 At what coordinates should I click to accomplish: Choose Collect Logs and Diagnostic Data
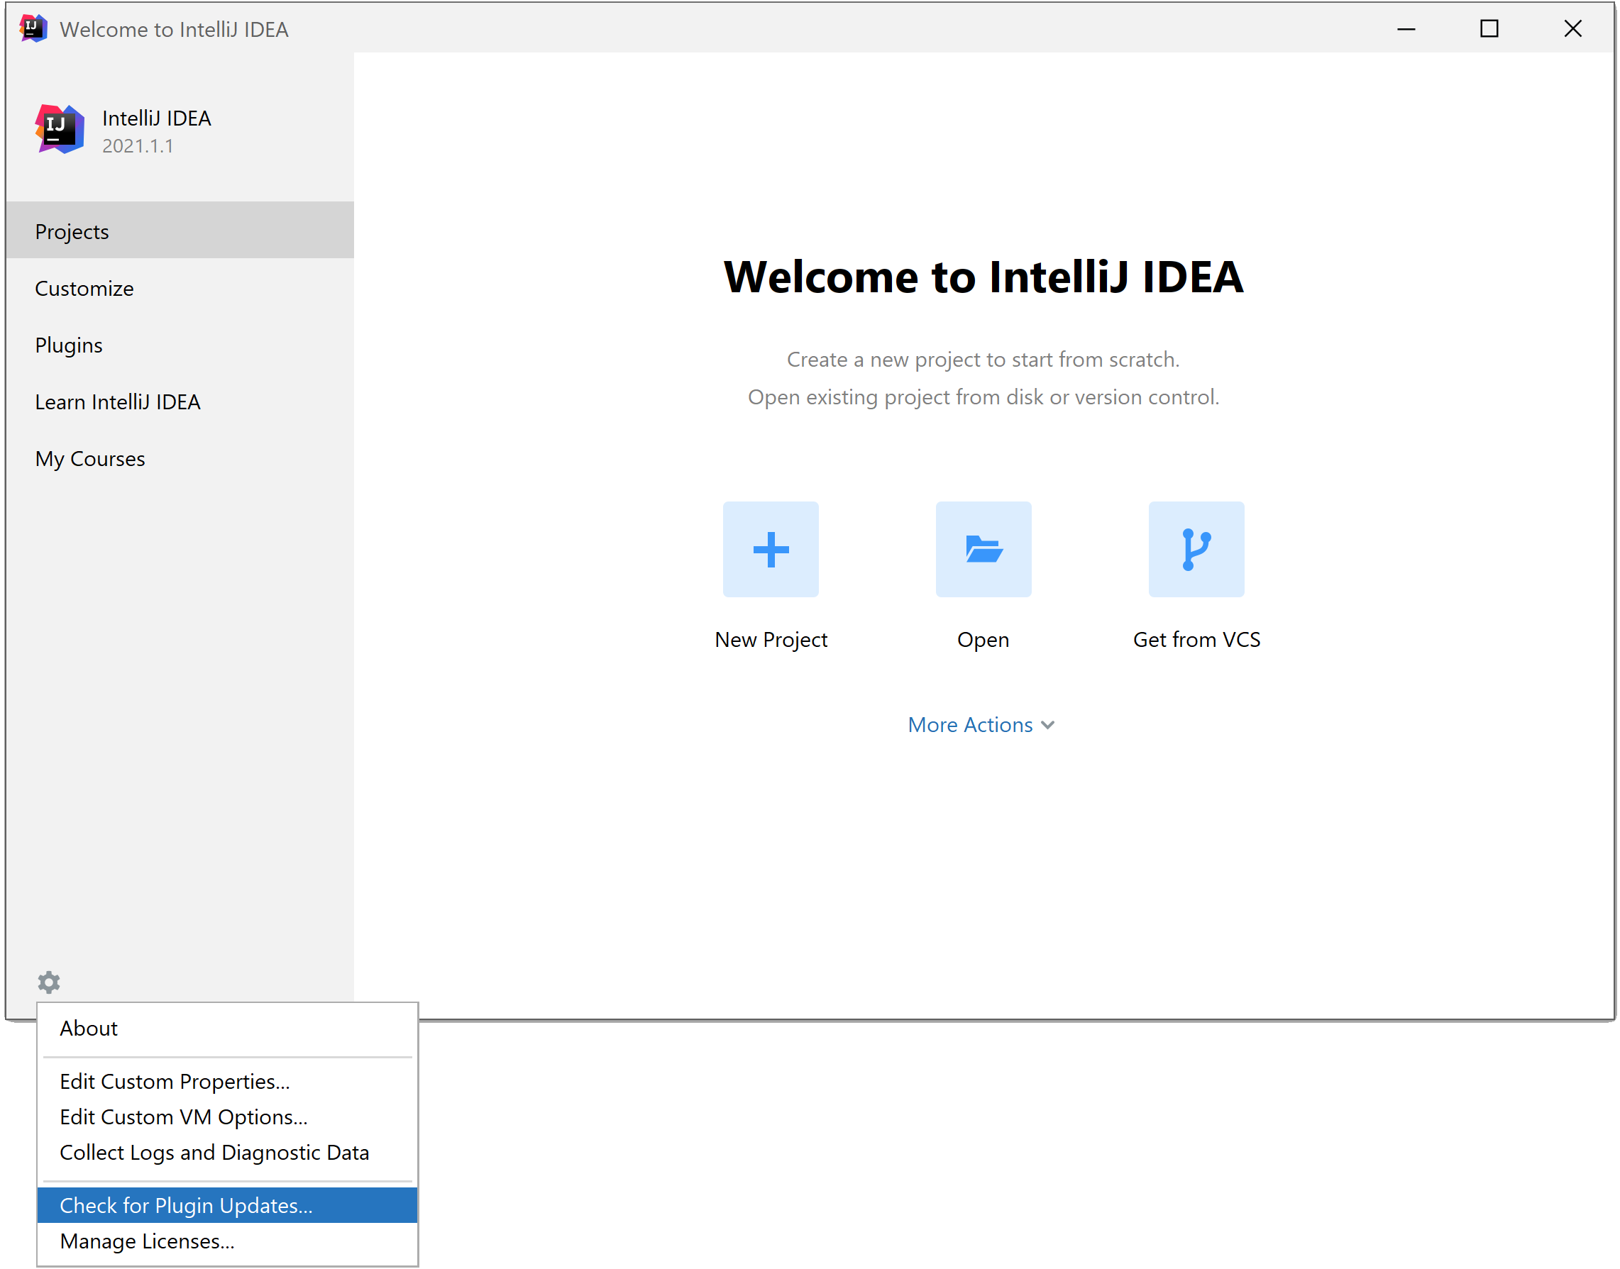coord(227,1153)
